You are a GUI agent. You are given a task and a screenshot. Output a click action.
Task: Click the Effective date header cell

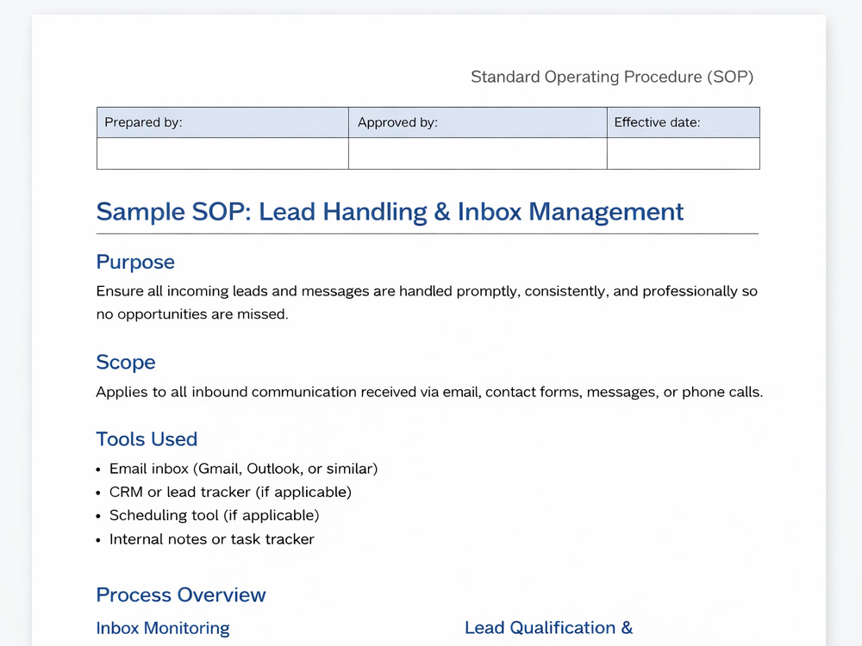click(684, 122)
